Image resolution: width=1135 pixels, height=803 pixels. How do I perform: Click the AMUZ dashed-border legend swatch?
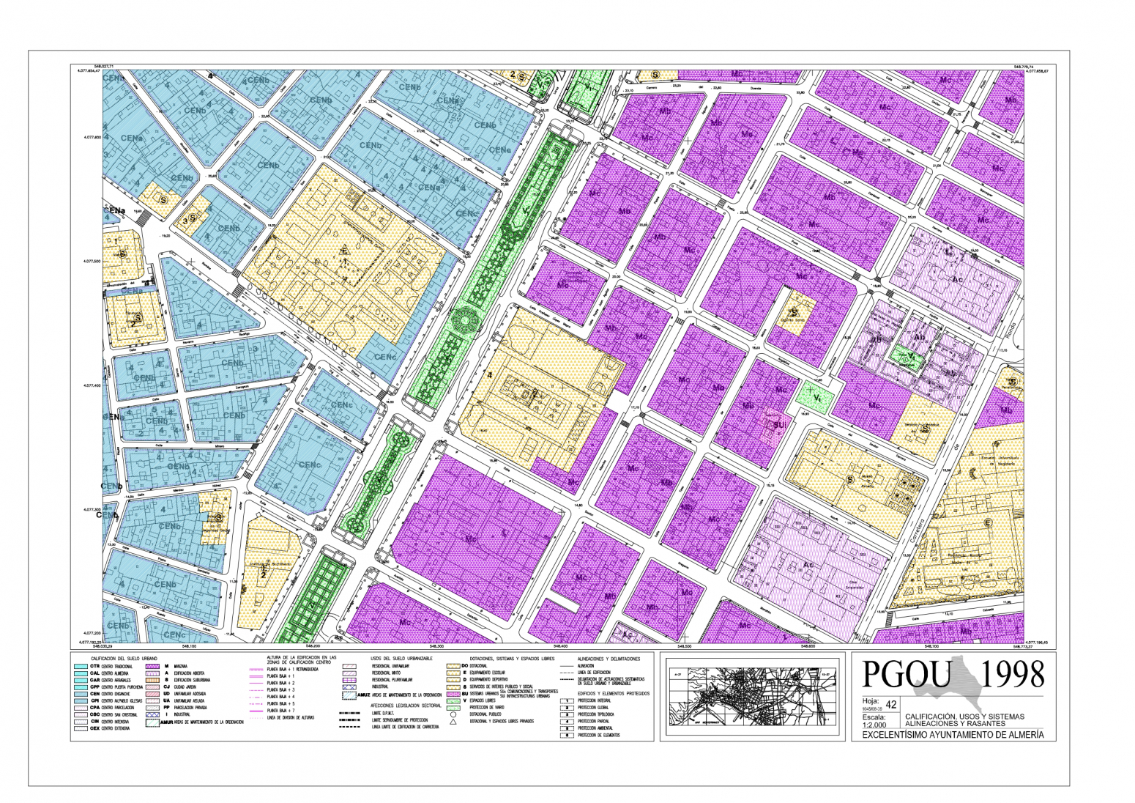point(349,695)
